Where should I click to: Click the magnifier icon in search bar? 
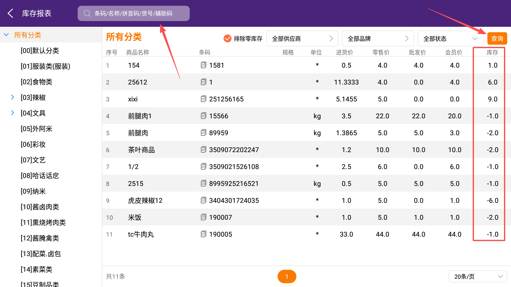[x=87, y=13]
